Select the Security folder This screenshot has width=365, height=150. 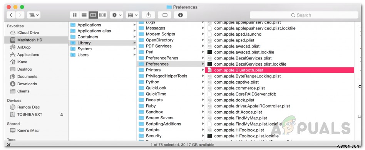pyautogui.click(x=171, y=136)
